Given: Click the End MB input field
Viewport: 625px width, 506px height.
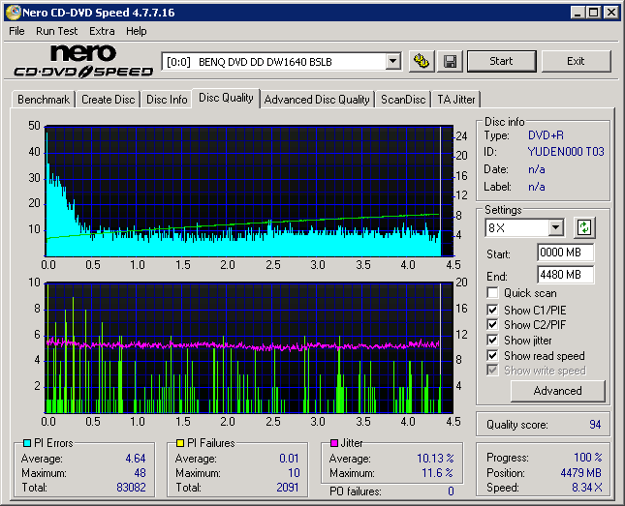Looking at the screenshot, I should (x=565, y=275).
